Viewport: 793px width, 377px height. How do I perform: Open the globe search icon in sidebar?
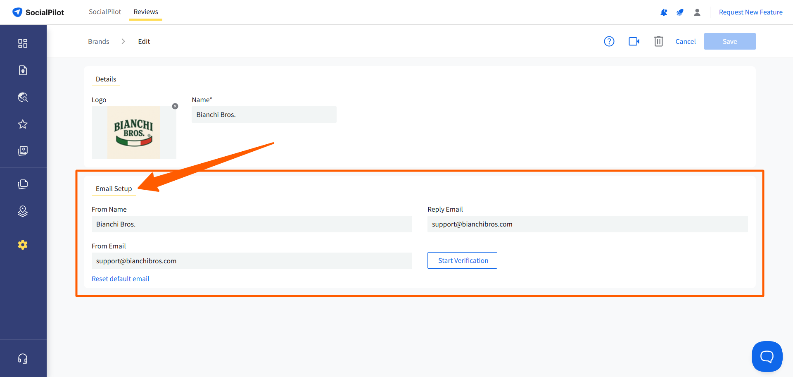pyautogui.click(x=23, y=97)
